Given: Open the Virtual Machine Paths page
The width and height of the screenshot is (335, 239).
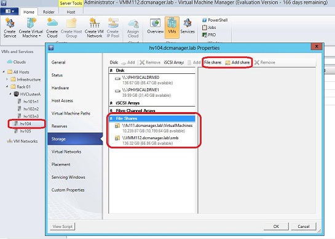Looking at the screenshot, I should 75,113.
